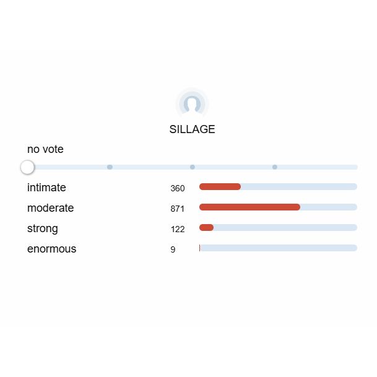Click the 'intimate' label

[x=46, y=188]
